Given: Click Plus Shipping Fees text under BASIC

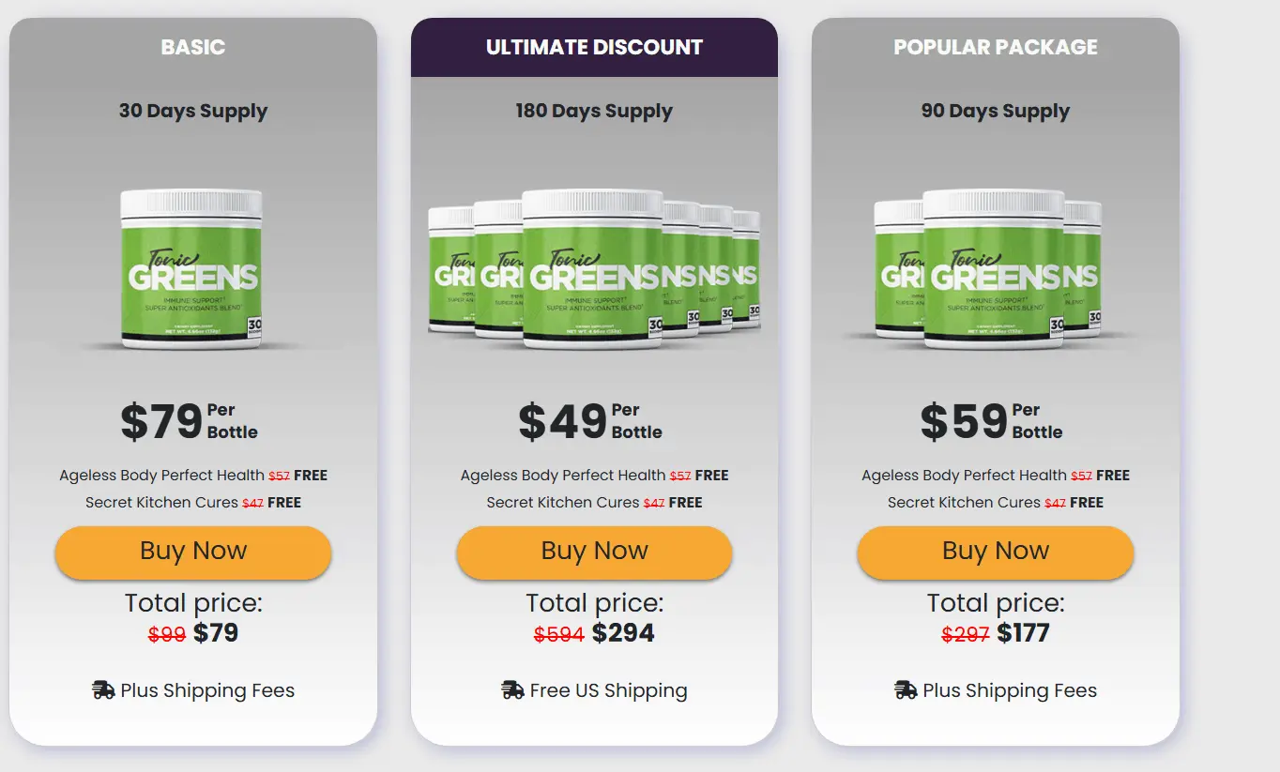Looking at the screenshot, I should (206, 690).
